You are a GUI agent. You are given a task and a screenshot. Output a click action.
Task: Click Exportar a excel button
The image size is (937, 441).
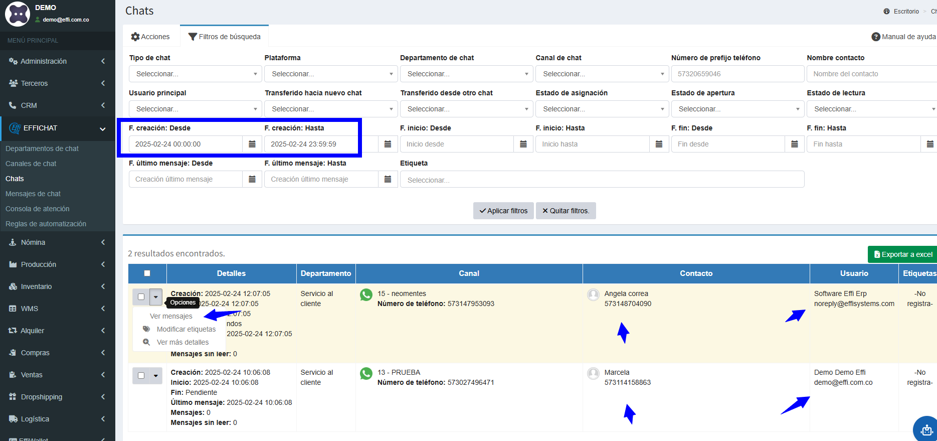coord(903,254)
